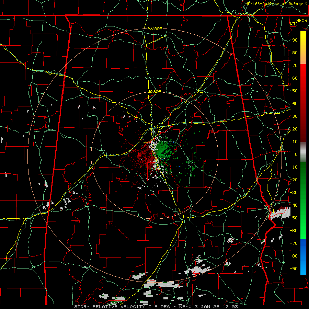Click the -50 value on velocity scale

[294, 218]
